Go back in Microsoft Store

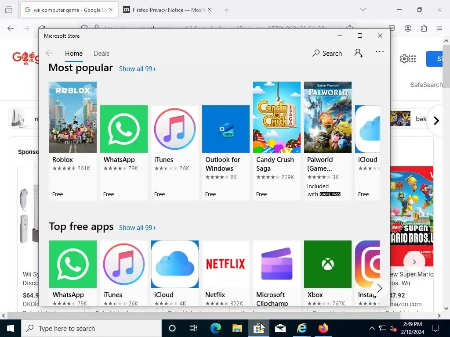coord(49,53)
